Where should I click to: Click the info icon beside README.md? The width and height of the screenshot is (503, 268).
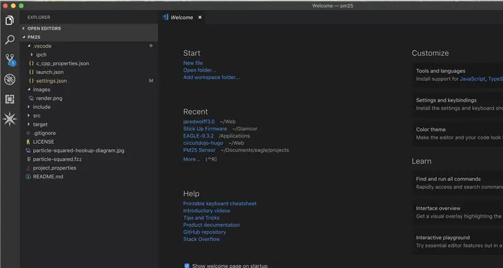click(x=28, y=176)
